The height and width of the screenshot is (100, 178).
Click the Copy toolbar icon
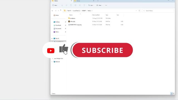click(x=67, y=5)
